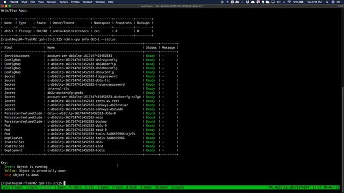Click the ONLINE state cell
The width and height of the screenshot is (344, 193).
point(42,31)
